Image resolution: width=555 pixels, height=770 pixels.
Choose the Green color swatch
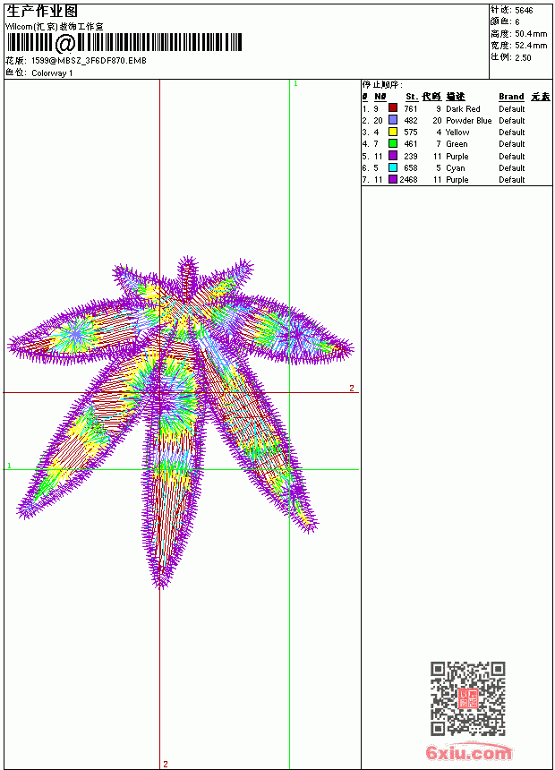[393, 143]
